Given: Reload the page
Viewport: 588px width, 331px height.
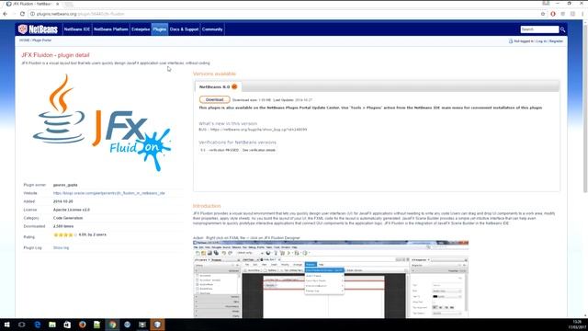Looking at the screenshot, I should pyautogui.click(x=22, y=14).
